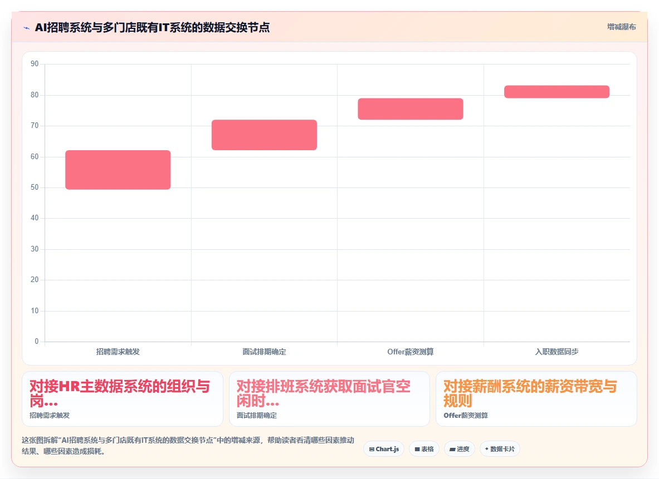Viewport: 659px width, 479px height.
Task: Click the y-axis value 0
Action: tap(37, 341)
